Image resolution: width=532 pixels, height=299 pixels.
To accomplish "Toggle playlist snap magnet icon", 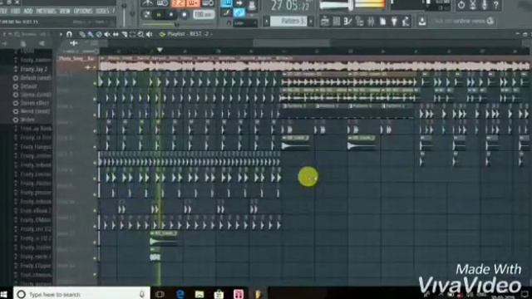I will tap(69, 34).
